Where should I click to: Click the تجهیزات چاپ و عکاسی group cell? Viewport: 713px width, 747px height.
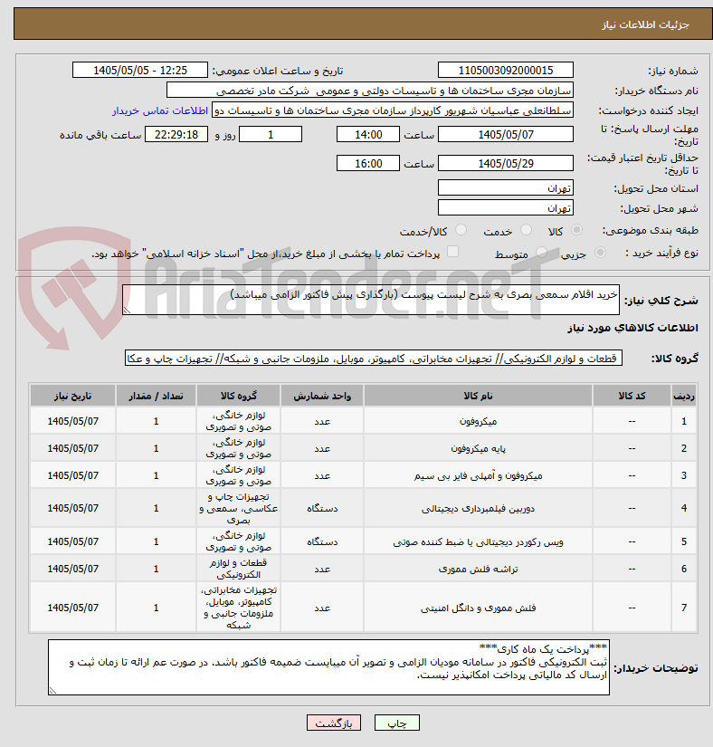[239, 508]
